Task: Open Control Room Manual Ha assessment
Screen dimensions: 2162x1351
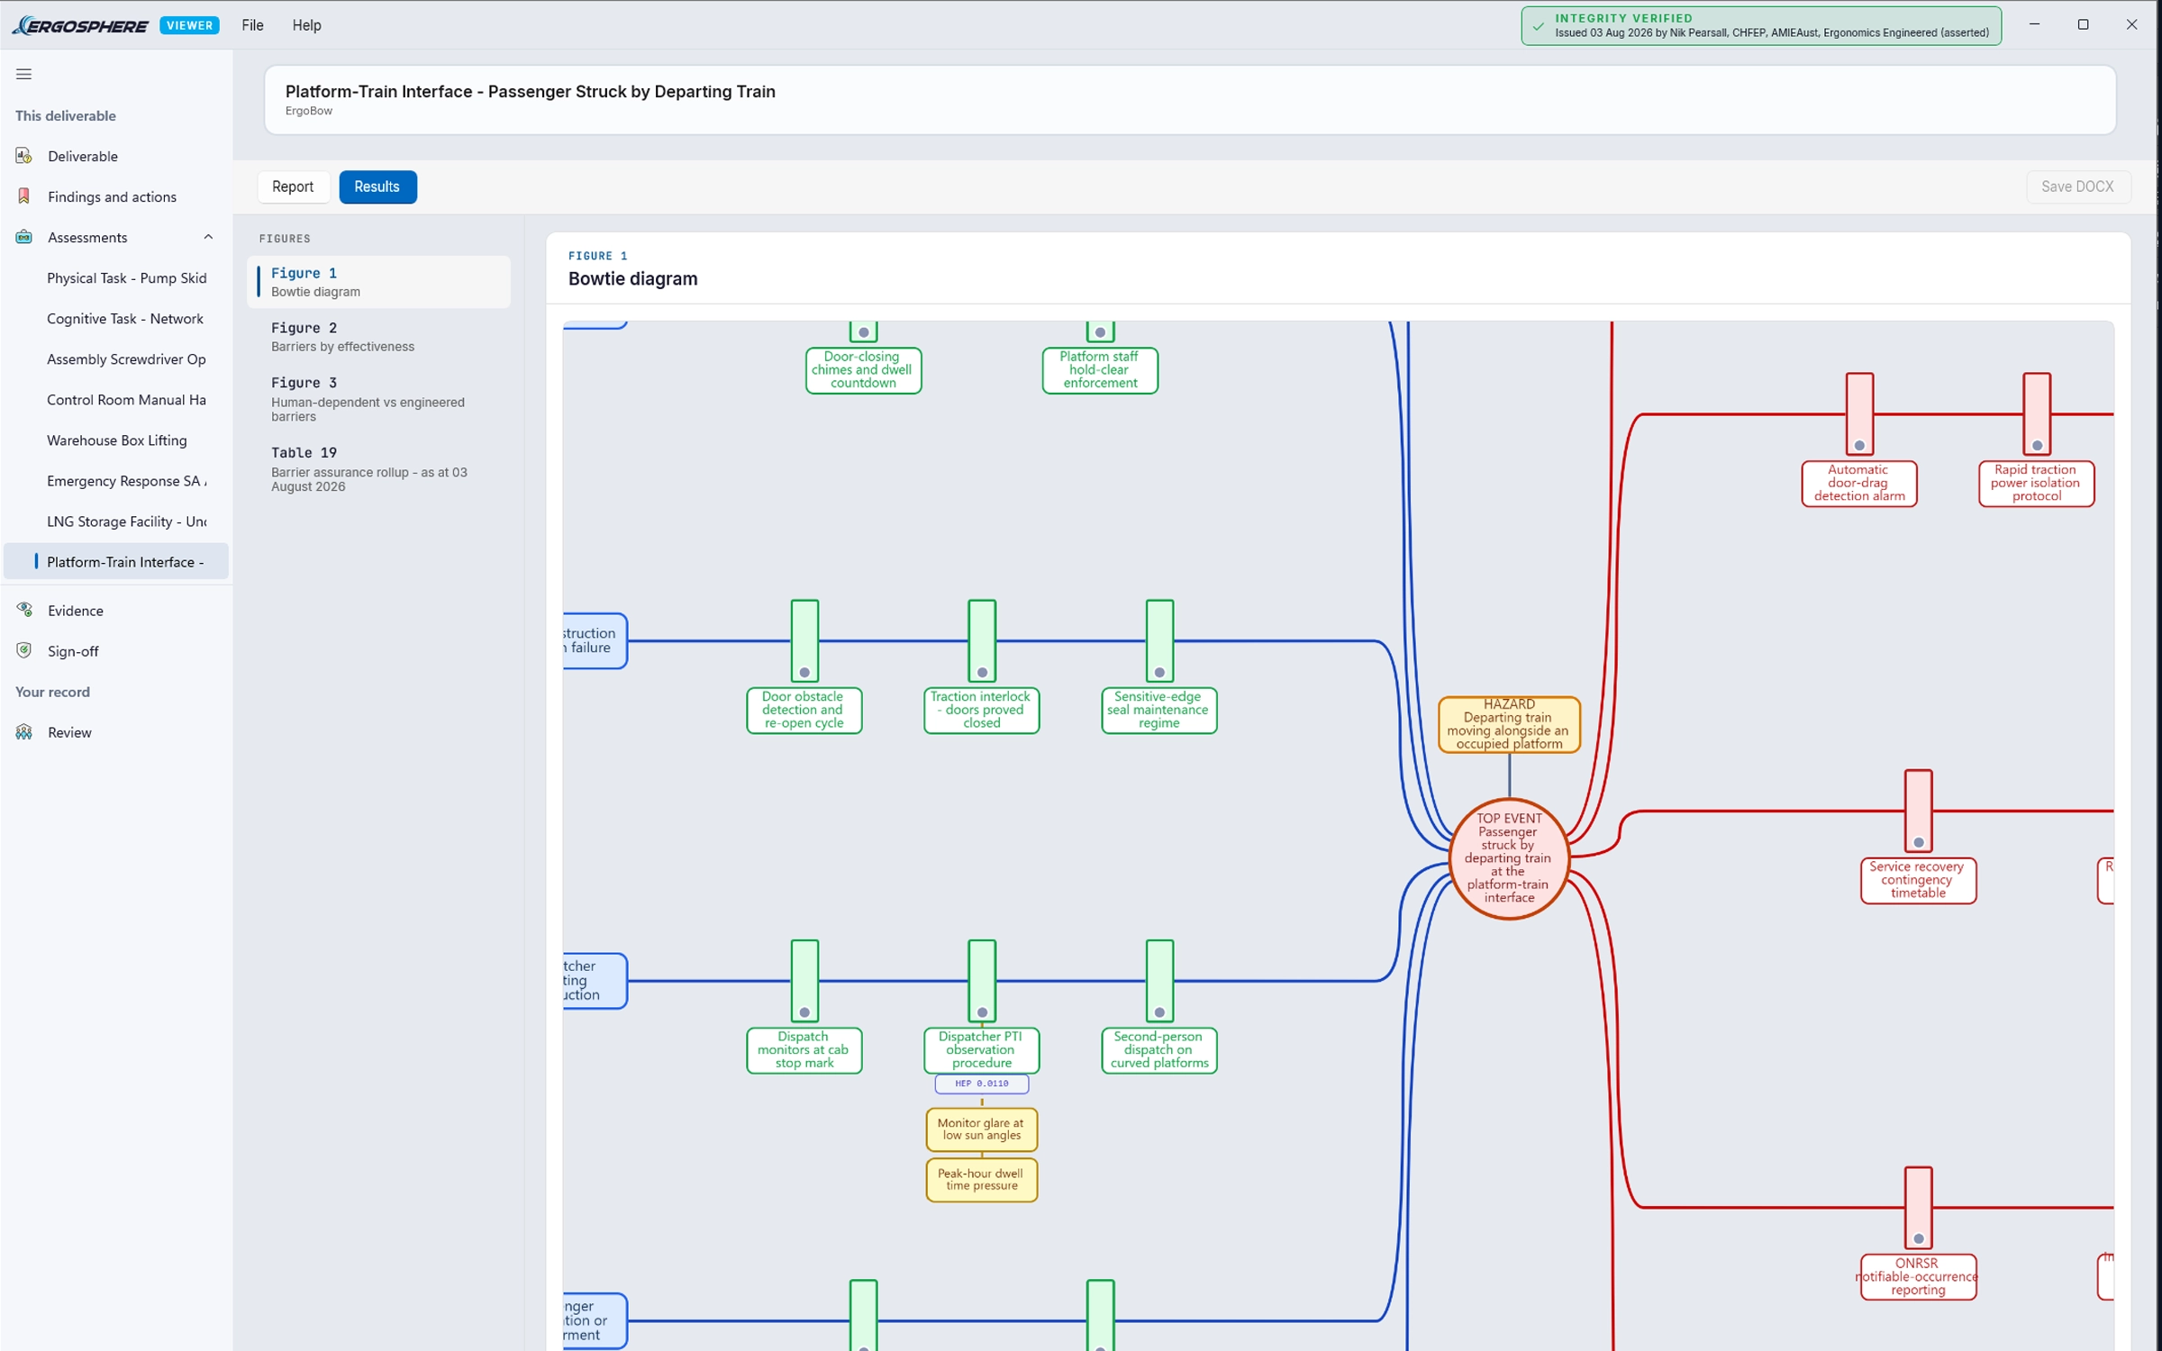Action: (x=127, y=399)
